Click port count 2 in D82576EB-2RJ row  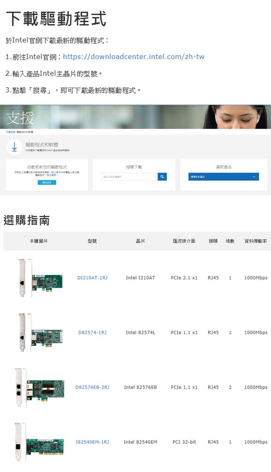230,387
